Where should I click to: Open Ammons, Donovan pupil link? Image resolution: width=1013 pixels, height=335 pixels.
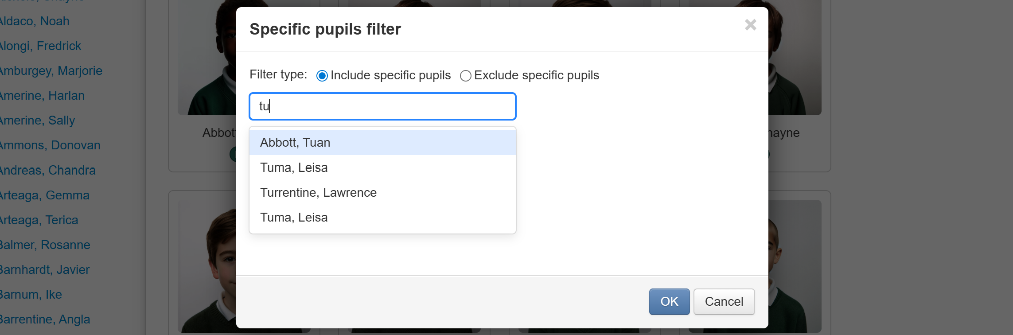click(50, 145)
